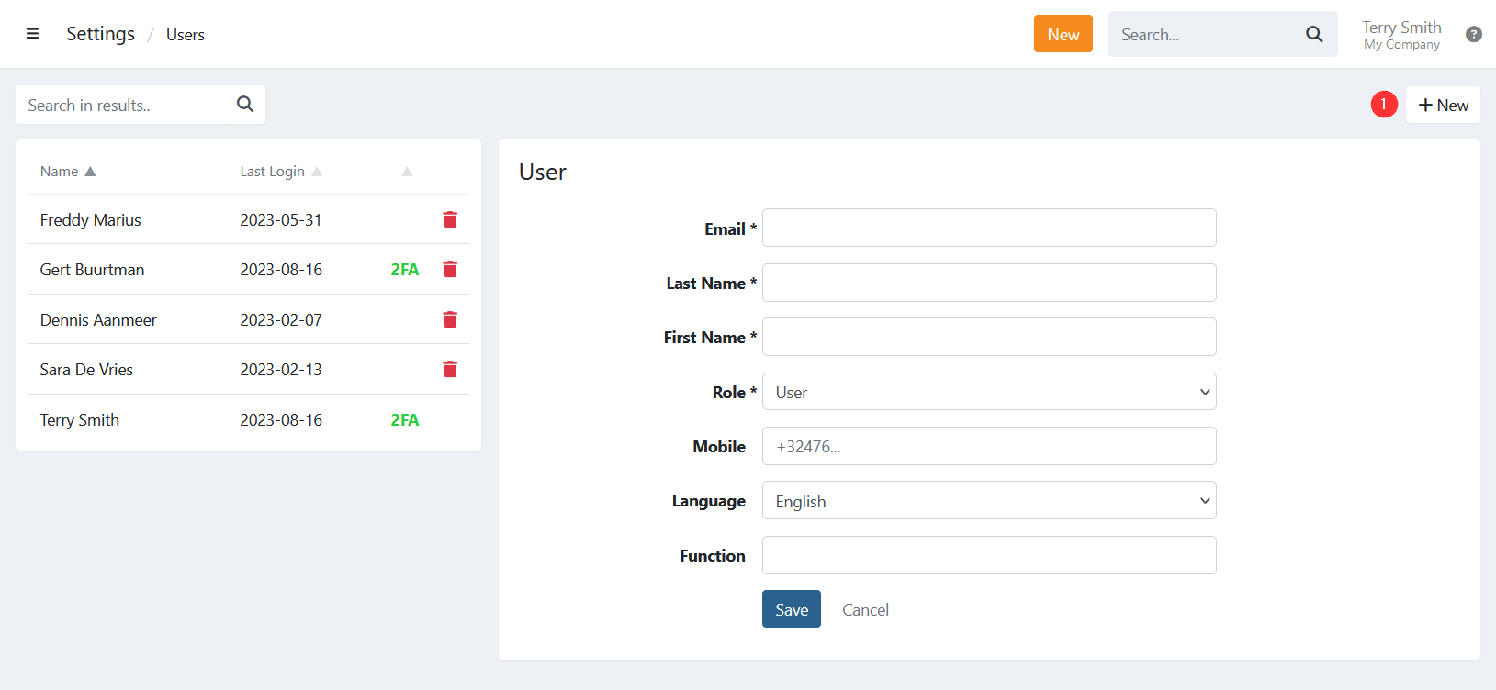1496x690 pixels.
Task: Open the Language dropdown
Action: click(989, 501)
